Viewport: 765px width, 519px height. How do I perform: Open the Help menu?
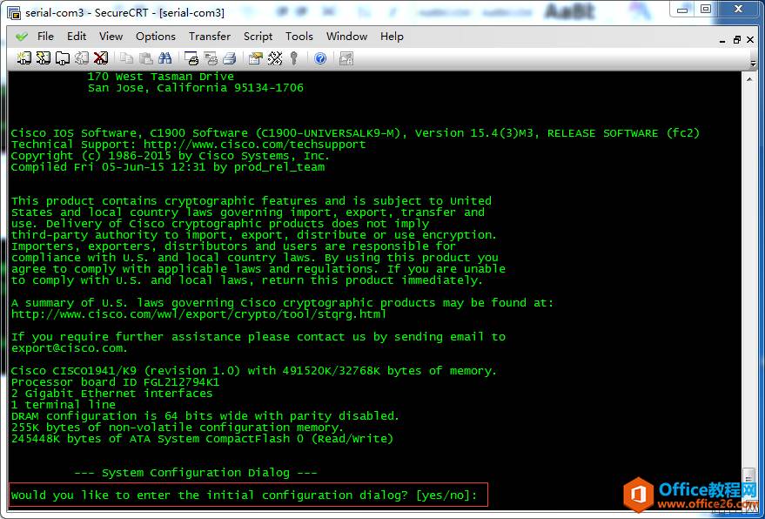392,36
